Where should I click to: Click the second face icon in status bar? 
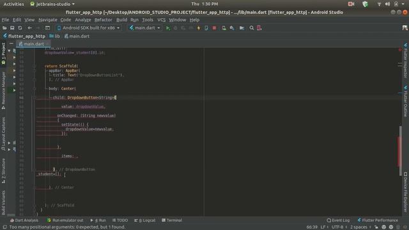(x=391, y=227)
